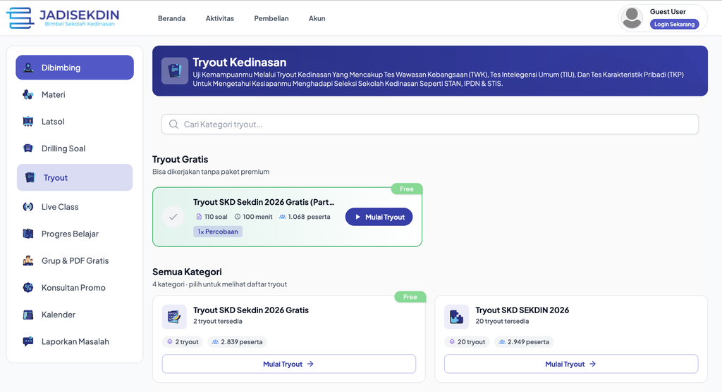This screenshot has width=722, height=392.
Task: Open Dibimbing in the sidebar
Action: 75,68
